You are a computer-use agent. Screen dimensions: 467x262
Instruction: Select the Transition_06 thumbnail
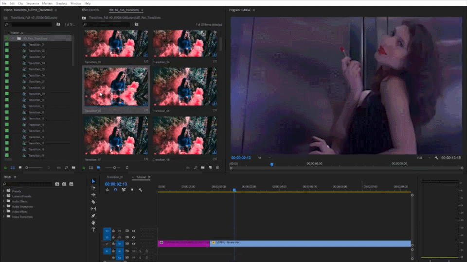click(185, 86)
